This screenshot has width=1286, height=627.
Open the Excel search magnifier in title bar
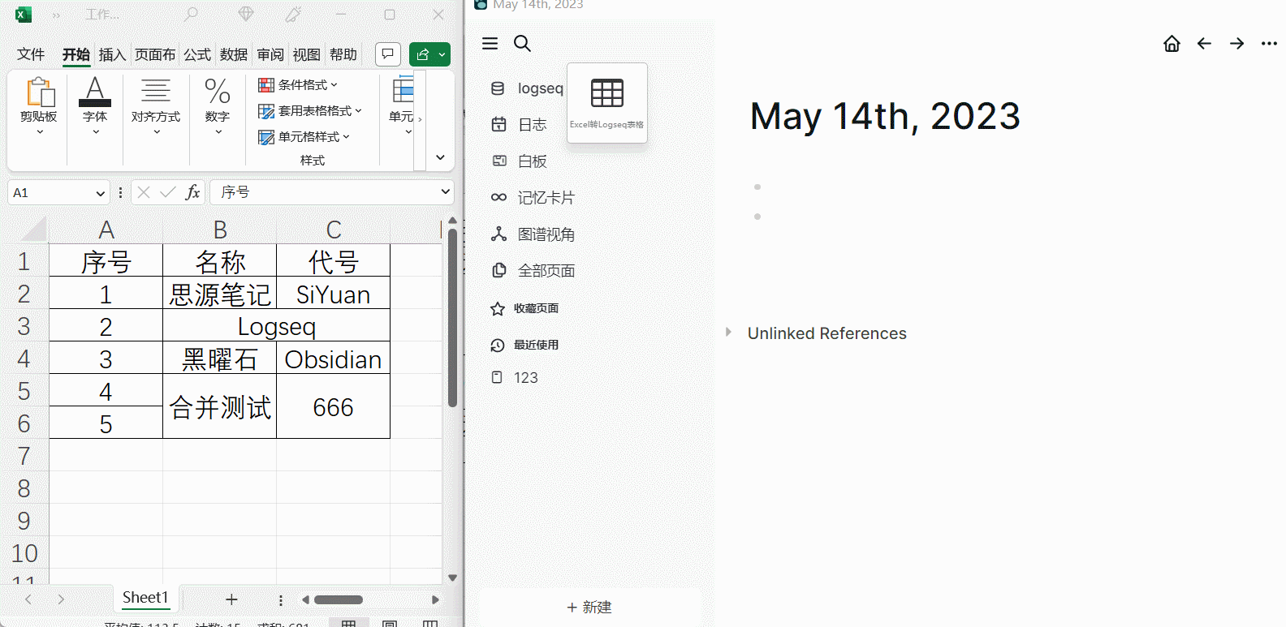tap(191, 15)
